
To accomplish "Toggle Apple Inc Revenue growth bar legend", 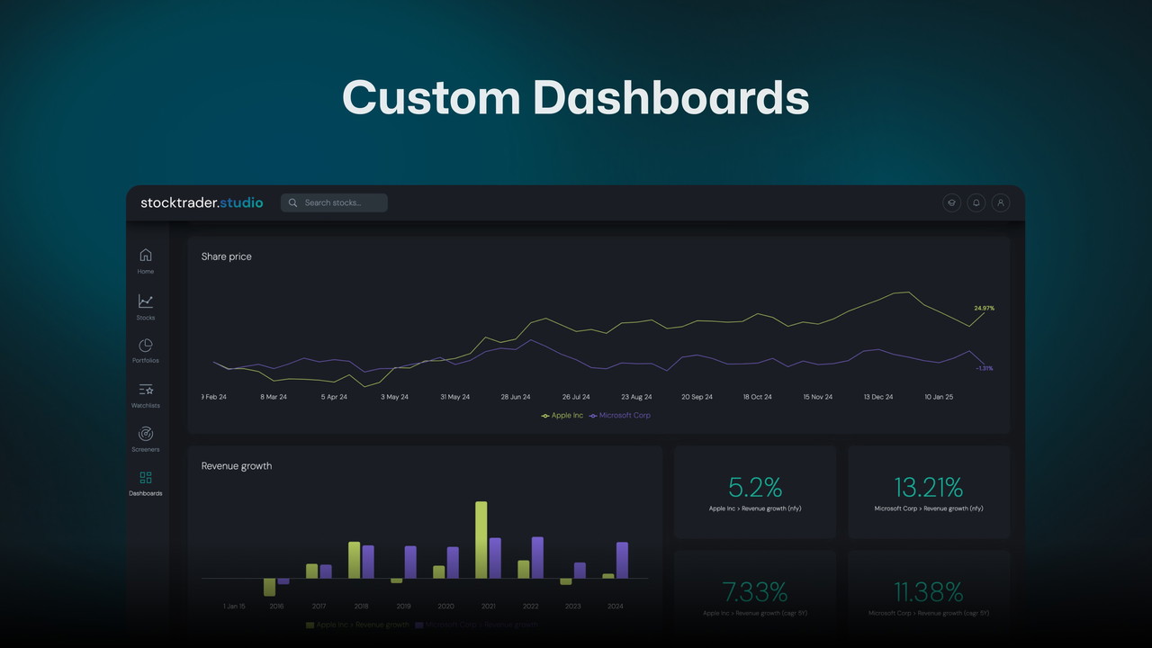I will coord(357,625).
